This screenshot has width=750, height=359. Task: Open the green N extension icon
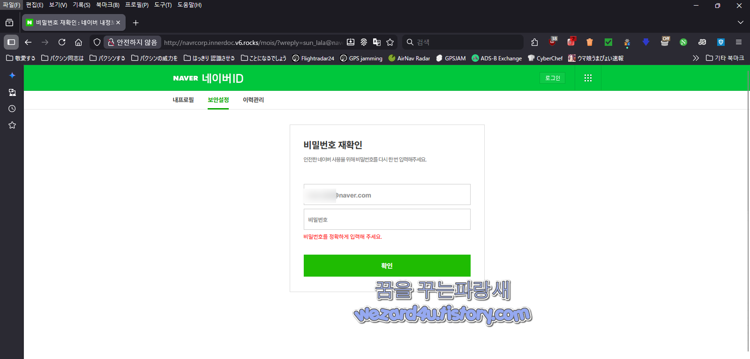coord(683,42)
